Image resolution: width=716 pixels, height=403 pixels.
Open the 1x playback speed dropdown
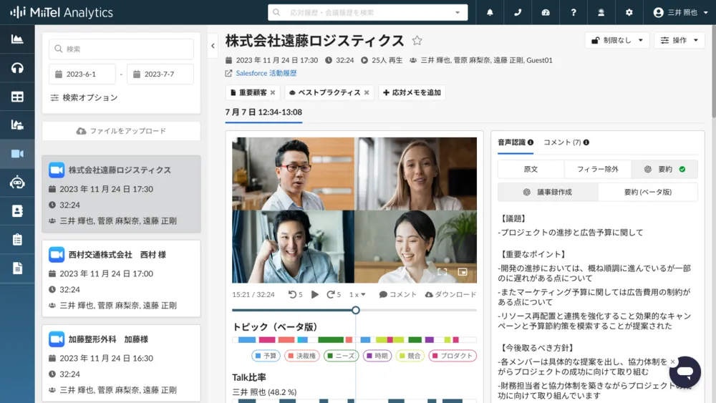[x=357, y=294]
